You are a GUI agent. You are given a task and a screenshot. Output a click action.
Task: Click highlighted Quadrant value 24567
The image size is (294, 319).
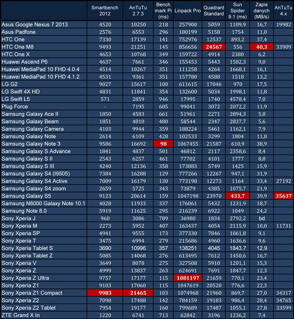click(214, 47)
